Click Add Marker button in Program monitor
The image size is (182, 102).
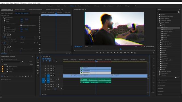pyautogui.click(x=97, y=53)
